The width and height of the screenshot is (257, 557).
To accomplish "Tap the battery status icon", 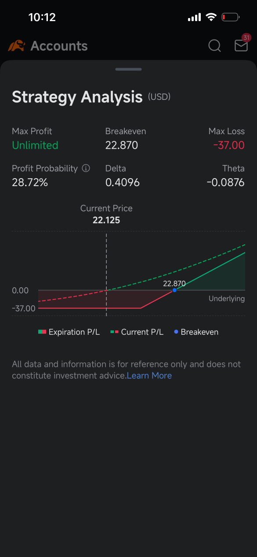I will 230,17.
